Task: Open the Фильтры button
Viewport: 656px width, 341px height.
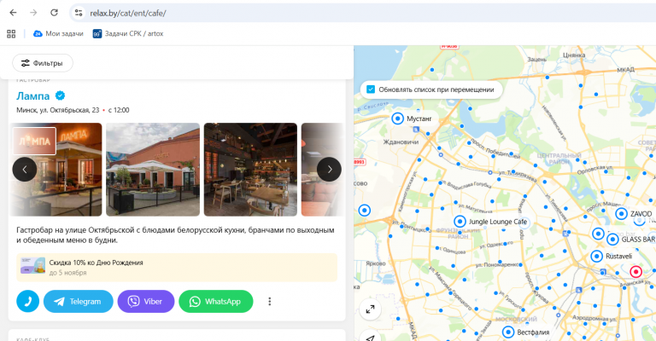Action: (42, 63)
